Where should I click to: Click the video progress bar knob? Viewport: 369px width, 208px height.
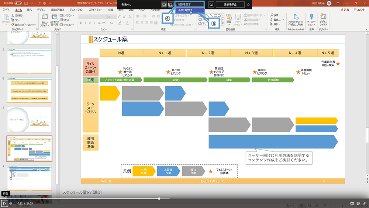(x=159, y=198)
